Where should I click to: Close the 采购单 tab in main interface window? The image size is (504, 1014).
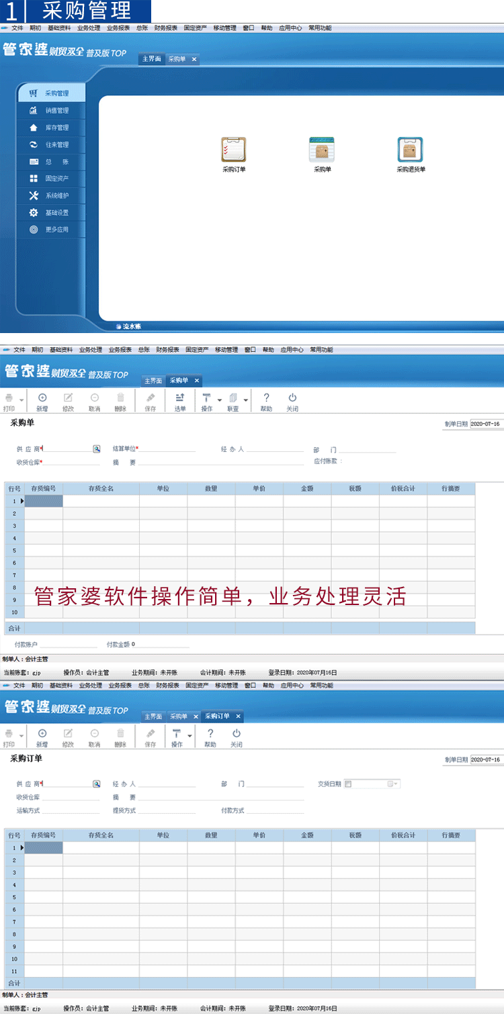[x=194, y=59]
